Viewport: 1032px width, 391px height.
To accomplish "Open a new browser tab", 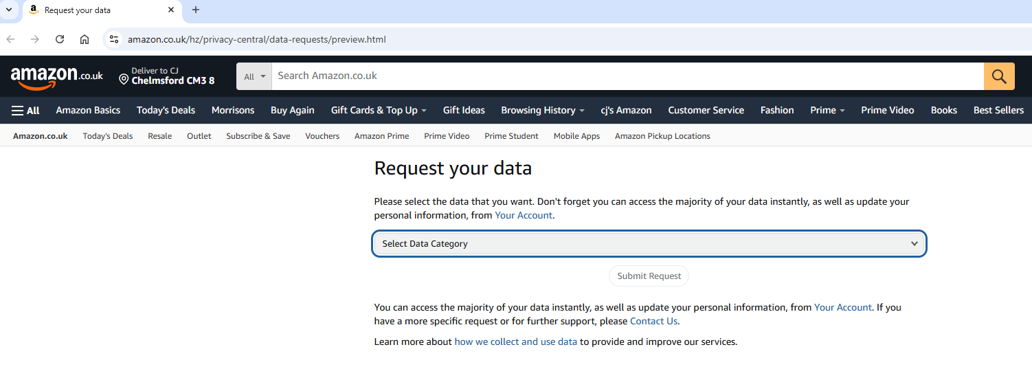I will coord(196,10).
